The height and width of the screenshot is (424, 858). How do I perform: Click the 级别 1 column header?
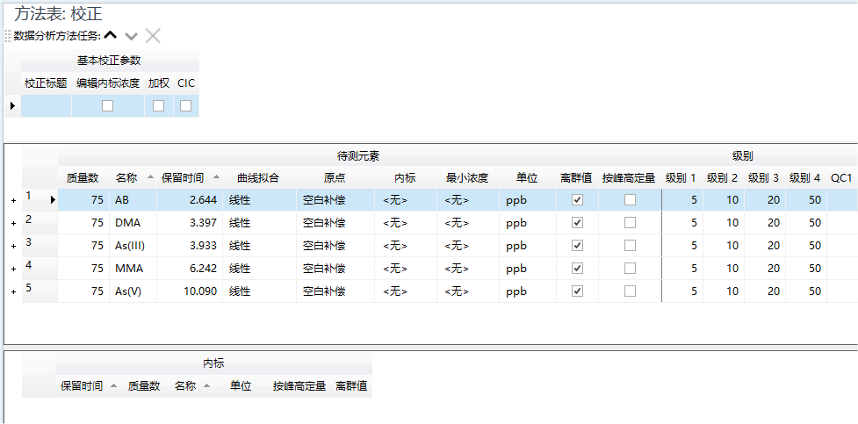click(681, 177)
